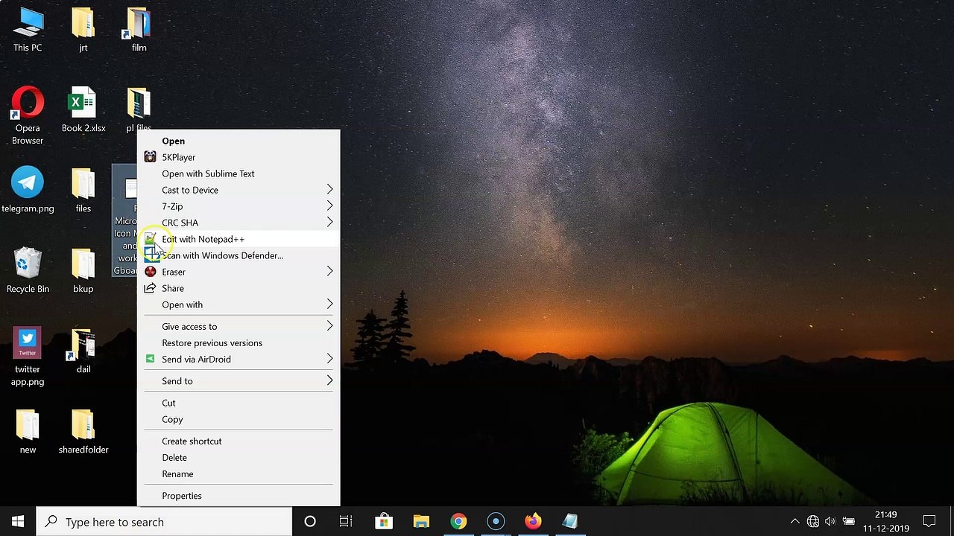Viewport: 954px width, 536px height.
Task: Open the notepad app on the taskbar
Action: 570,521
